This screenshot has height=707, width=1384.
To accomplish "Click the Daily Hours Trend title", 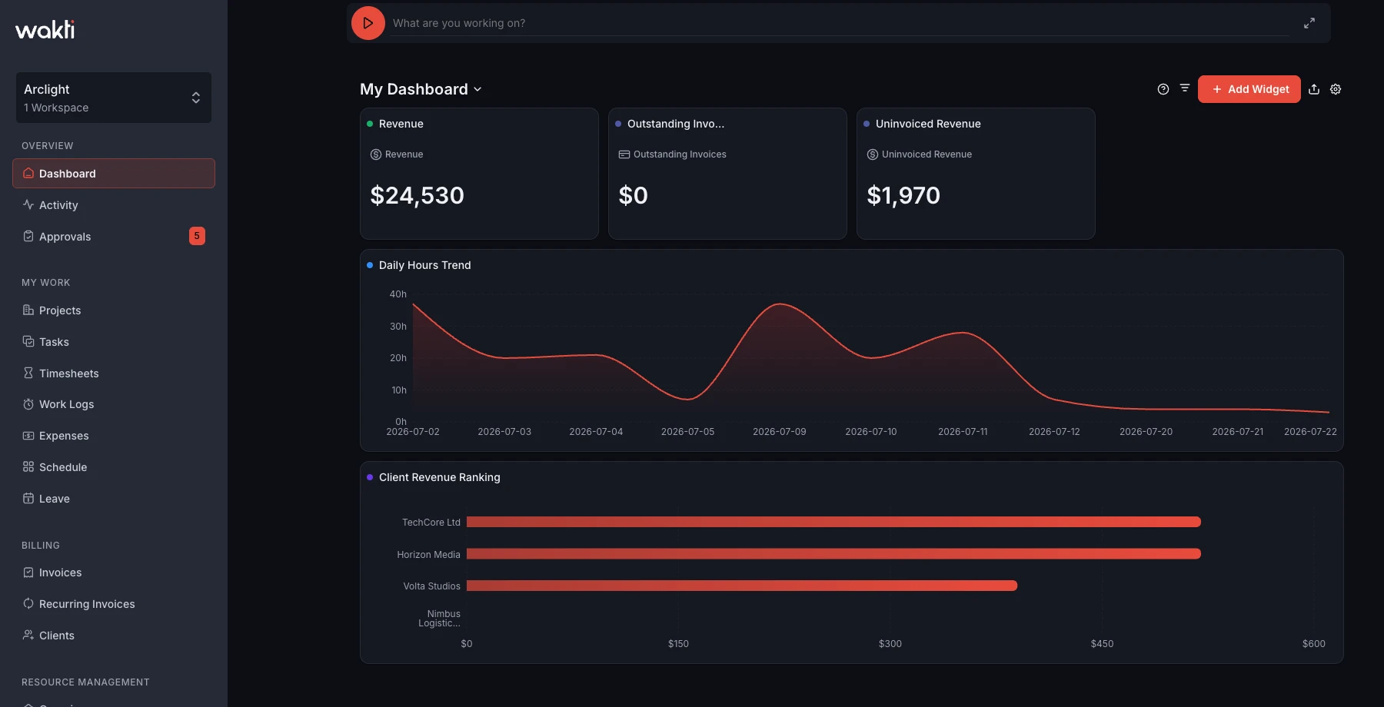I will (425, 265).
